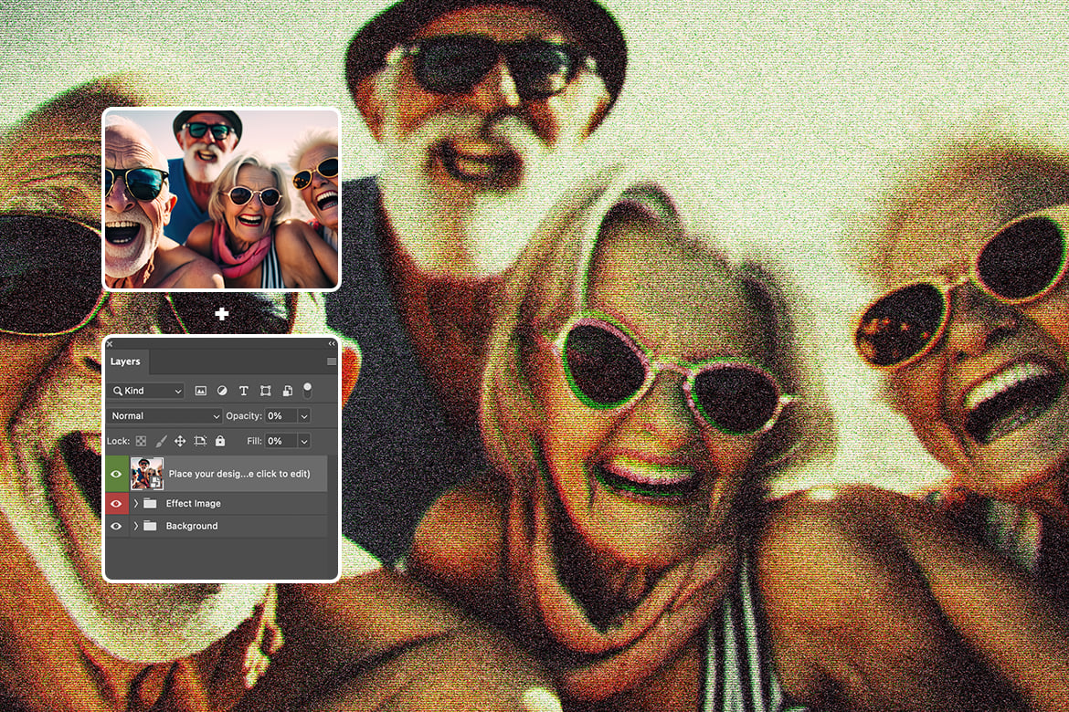Click the Opacity label

(244, 415)
